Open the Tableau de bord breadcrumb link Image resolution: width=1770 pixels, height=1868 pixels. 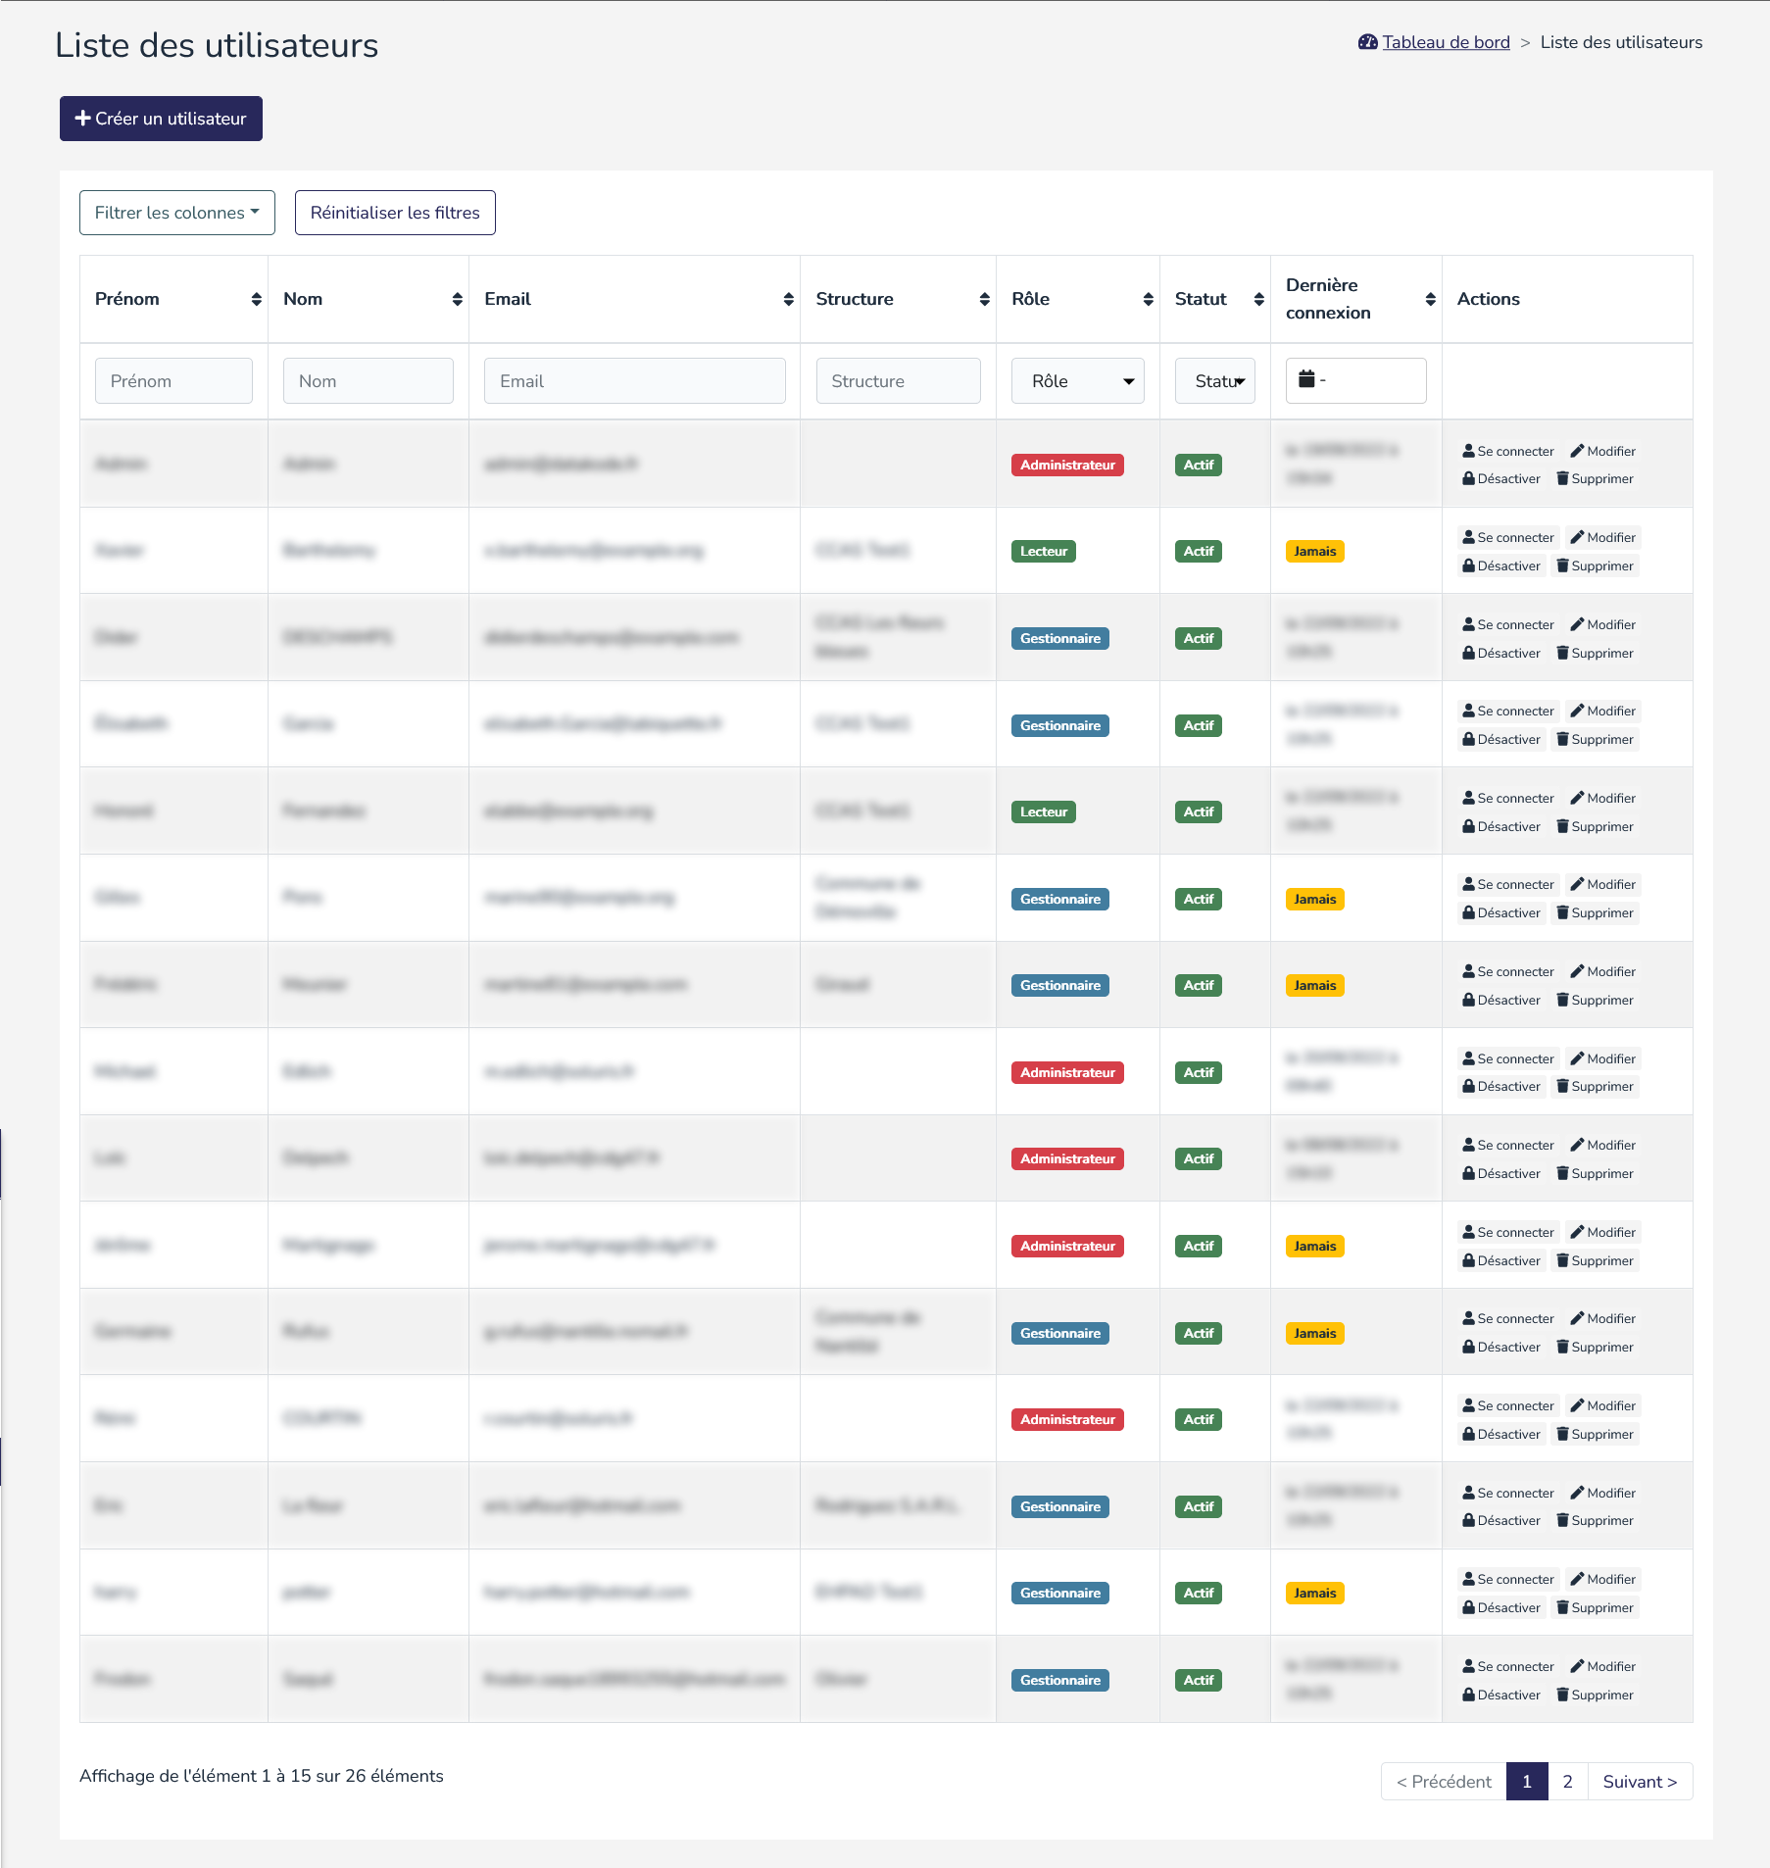tap(1446, 42)
